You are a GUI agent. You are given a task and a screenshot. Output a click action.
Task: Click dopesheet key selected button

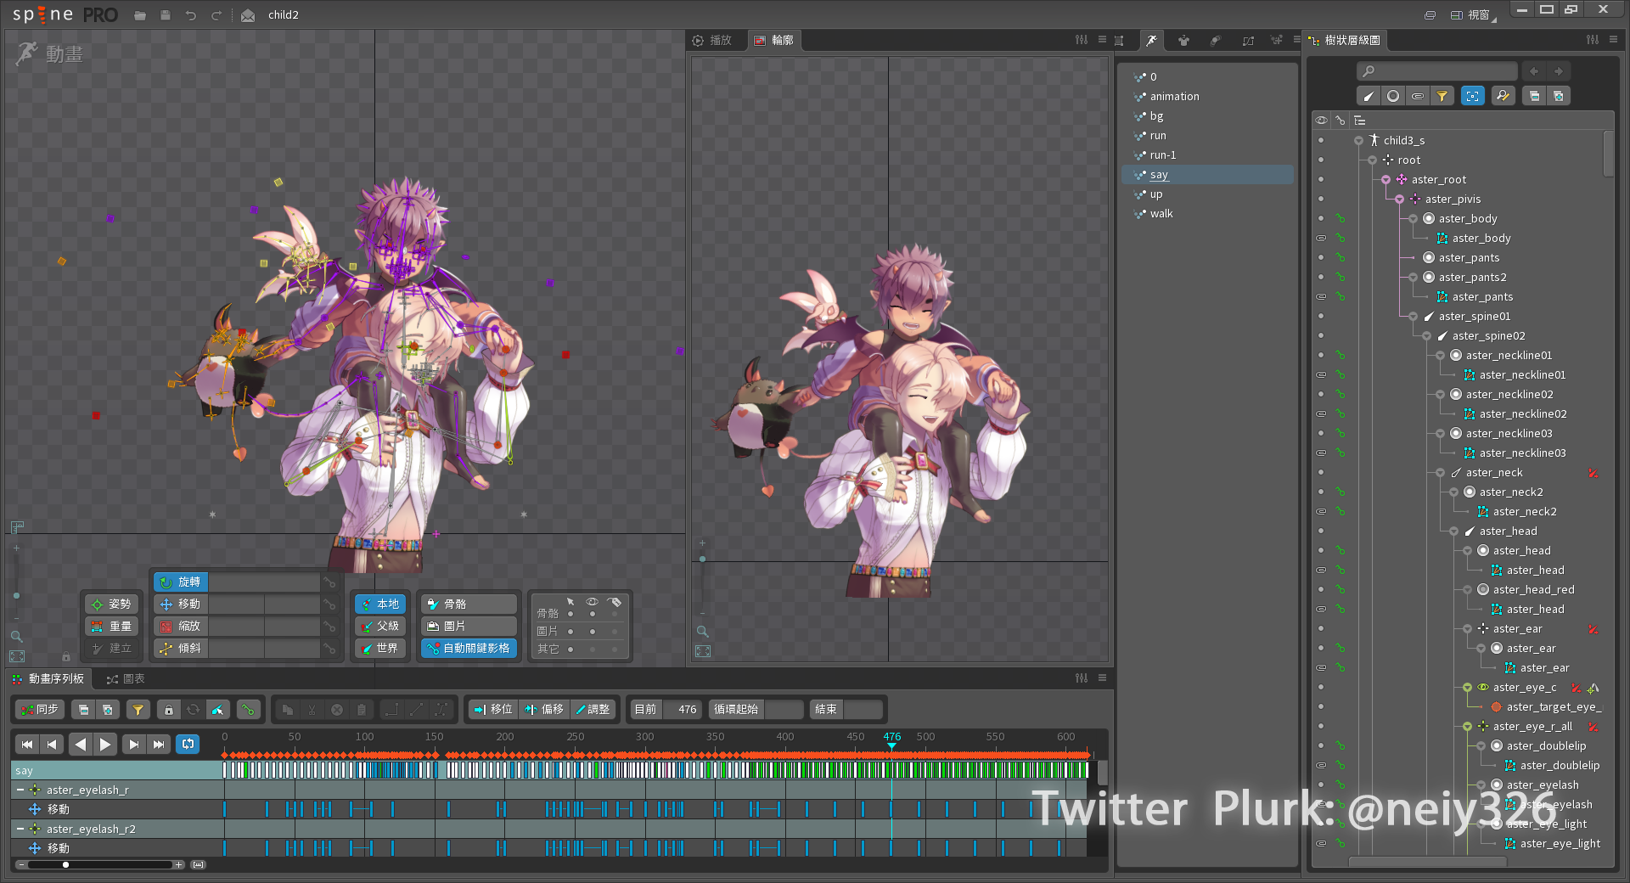218,710
